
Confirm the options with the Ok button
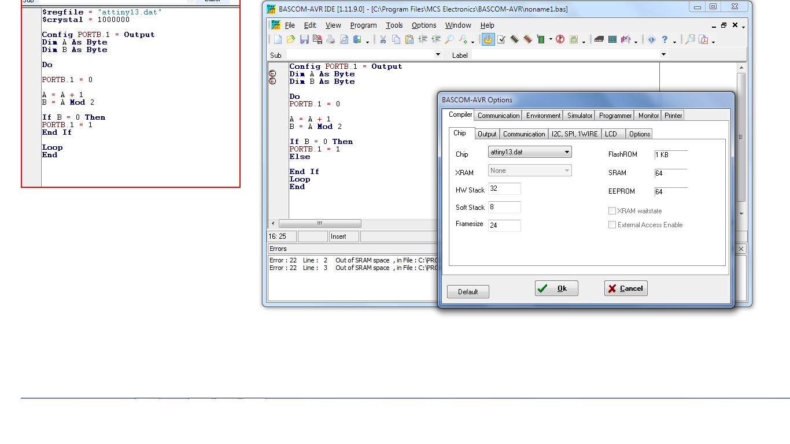coord(556,288)
